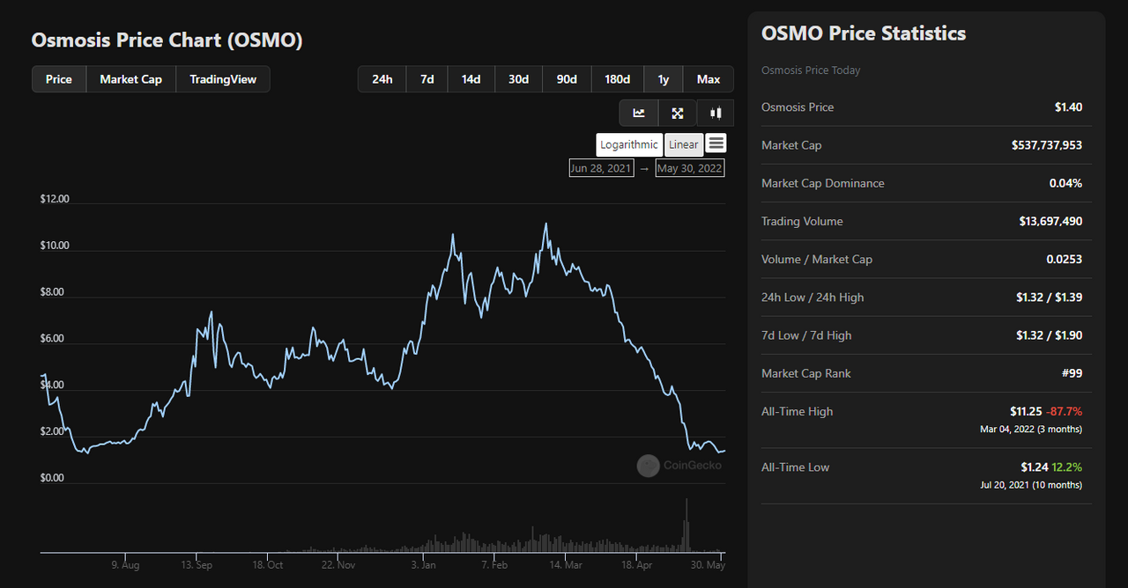Click the 3. Jan axis label
This screenshot has height=588, width=1128.
[x=423, y=565]
